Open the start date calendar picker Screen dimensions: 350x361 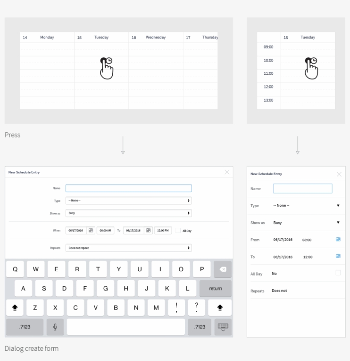(x=90, y=230)
